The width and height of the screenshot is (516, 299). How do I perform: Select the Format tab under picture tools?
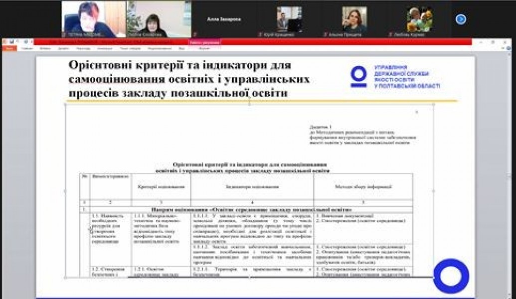204,49
